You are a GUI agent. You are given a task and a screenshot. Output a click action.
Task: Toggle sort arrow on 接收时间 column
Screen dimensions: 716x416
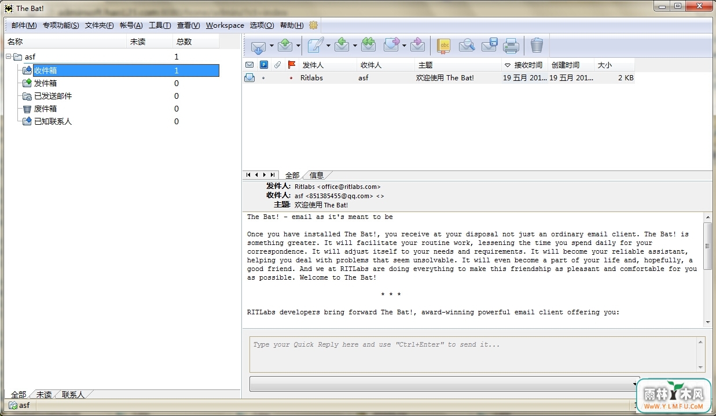point(508,65)
